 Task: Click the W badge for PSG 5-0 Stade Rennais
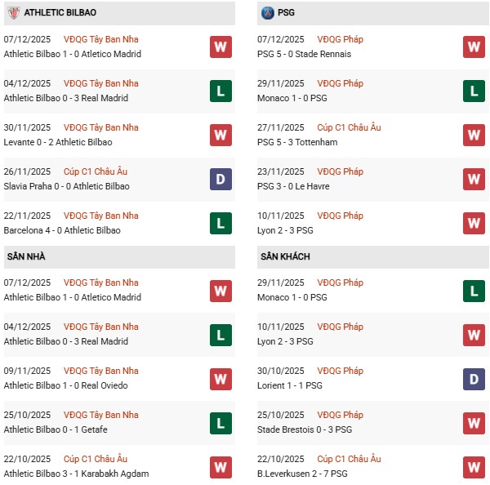(474, 47)
